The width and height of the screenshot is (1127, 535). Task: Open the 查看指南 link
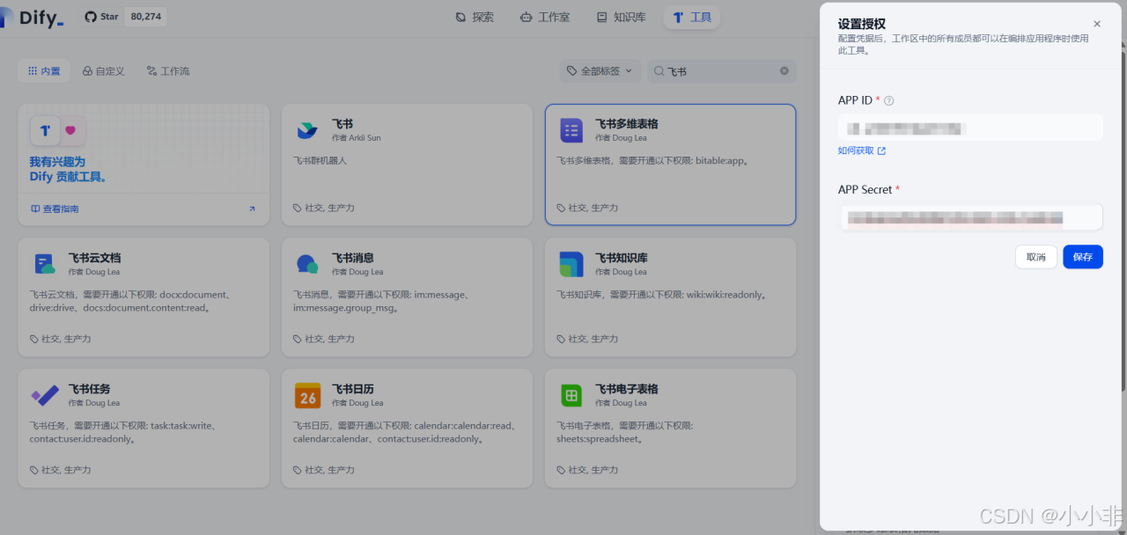click(55, 209)
